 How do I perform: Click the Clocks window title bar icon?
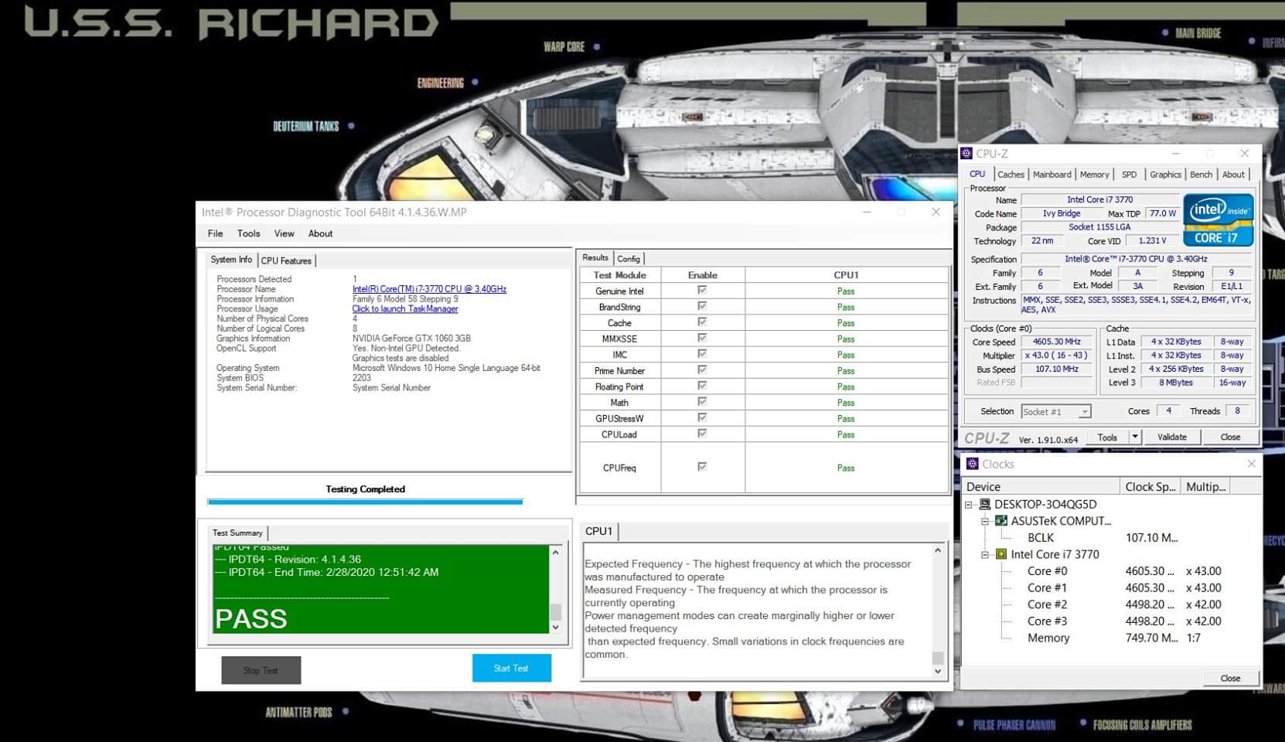[973, 464]
